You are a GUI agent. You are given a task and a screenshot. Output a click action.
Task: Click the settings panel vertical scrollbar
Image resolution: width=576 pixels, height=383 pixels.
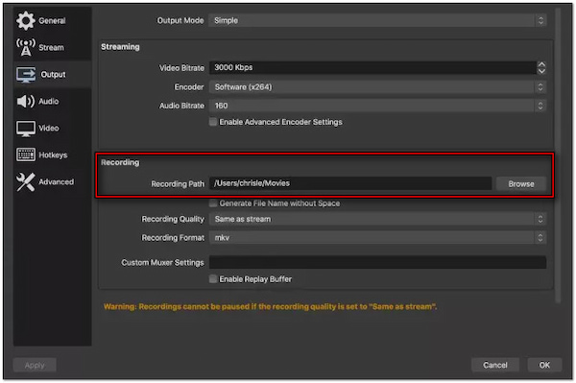(x=558, y=156)
